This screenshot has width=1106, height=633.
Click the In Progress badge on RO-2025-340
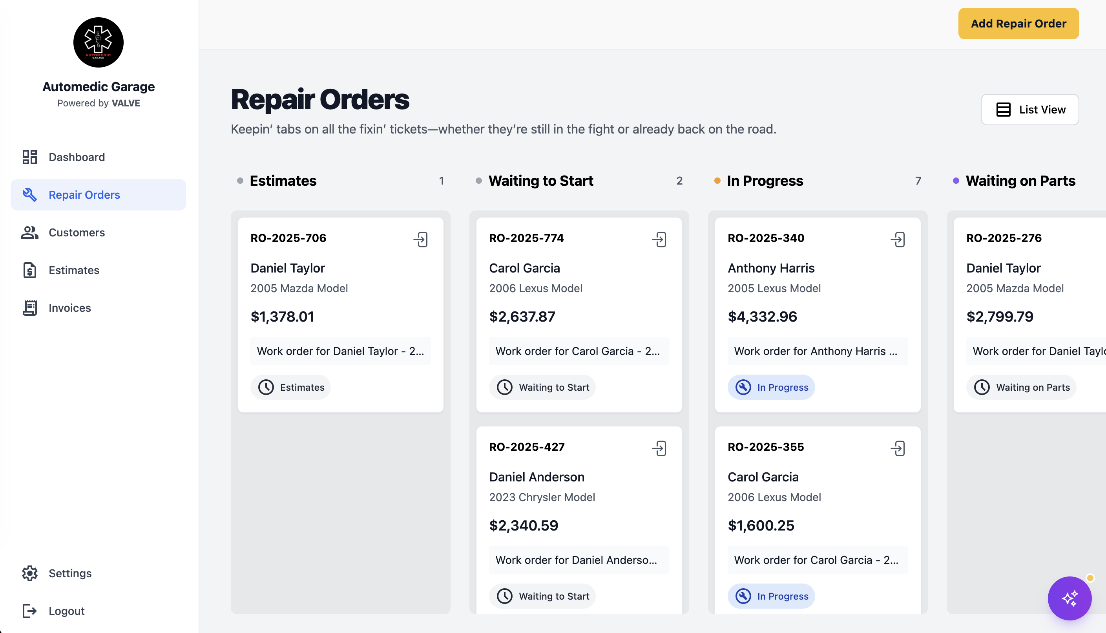(771, 387)
